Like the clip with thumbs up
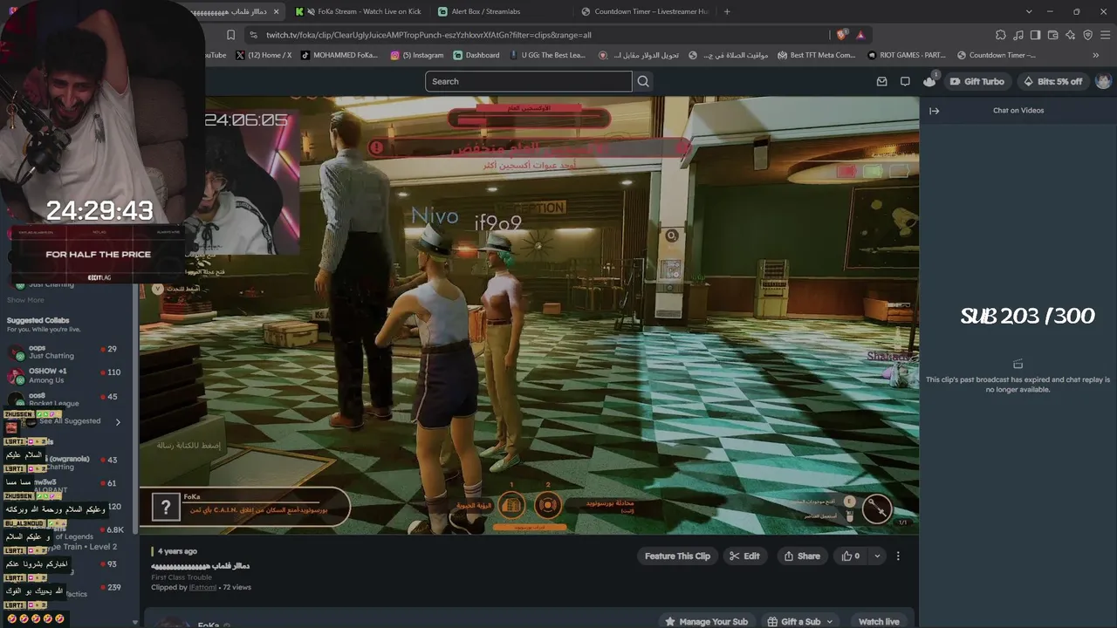This screenshot has height=628, width=1117. tap(851, 556)
